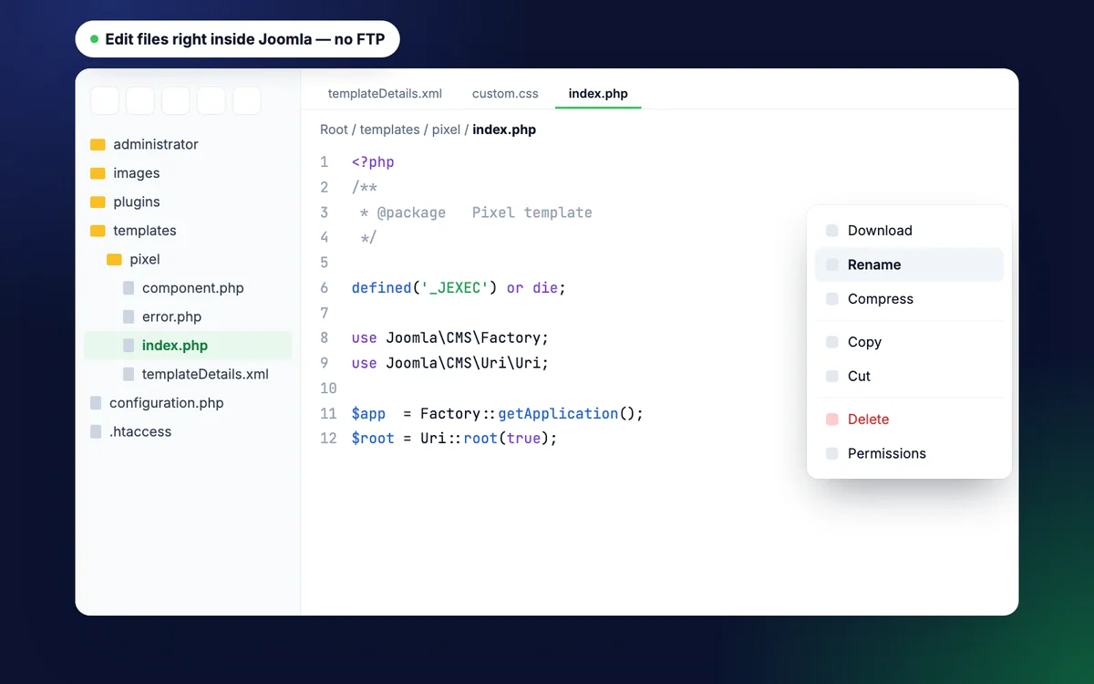1094x684 pixels.
Task: Choose Delete from the context menu
Action: pyautogui.click(x=909, y=420)
